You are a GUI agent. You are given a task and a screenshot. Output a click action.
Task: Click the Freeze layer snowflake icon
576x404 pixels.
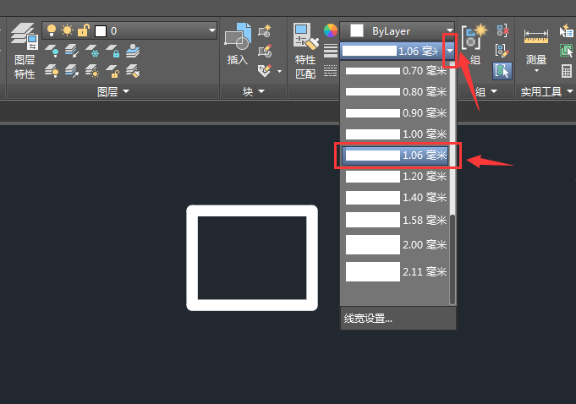[92, 50]
